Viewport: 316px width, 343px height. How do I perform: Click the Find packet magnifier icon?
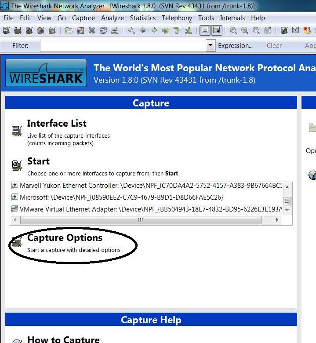coord(131,30)
